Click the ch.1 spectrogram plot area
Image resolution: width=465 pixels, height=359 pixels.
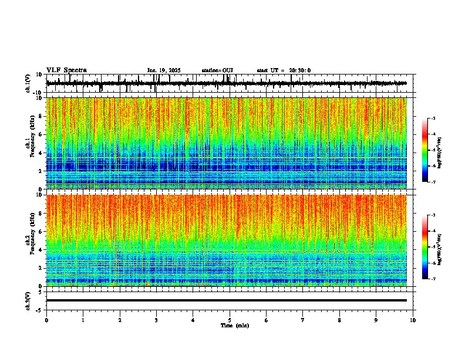click(x=227, y=143)
